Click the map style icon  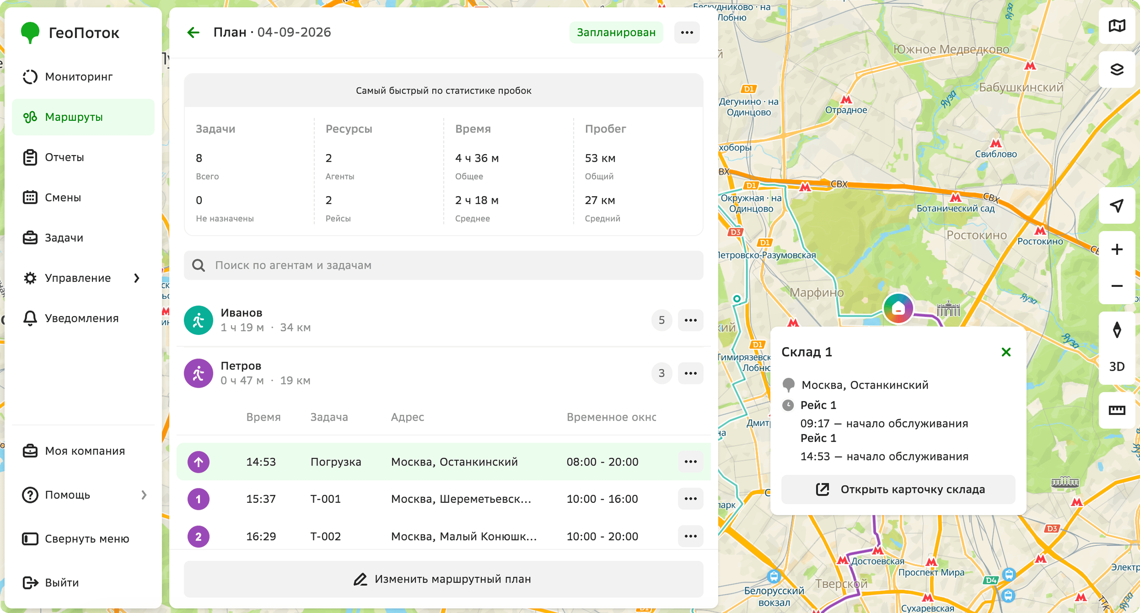pos(1117,26)
